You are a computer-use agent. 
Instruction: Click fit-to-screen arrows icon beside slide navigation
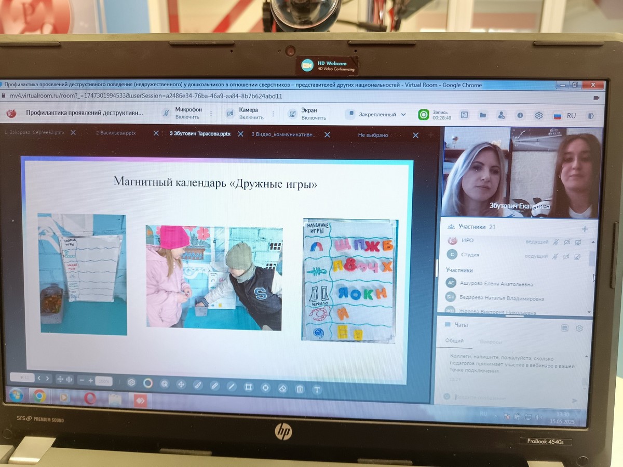60,379
